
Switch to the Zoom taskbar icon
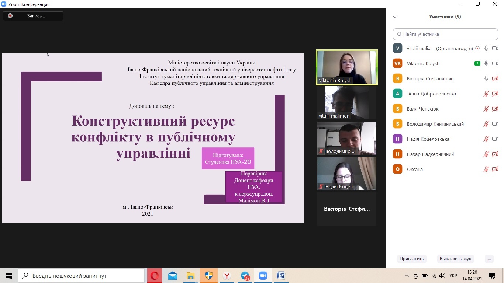(x=263, y=276)
